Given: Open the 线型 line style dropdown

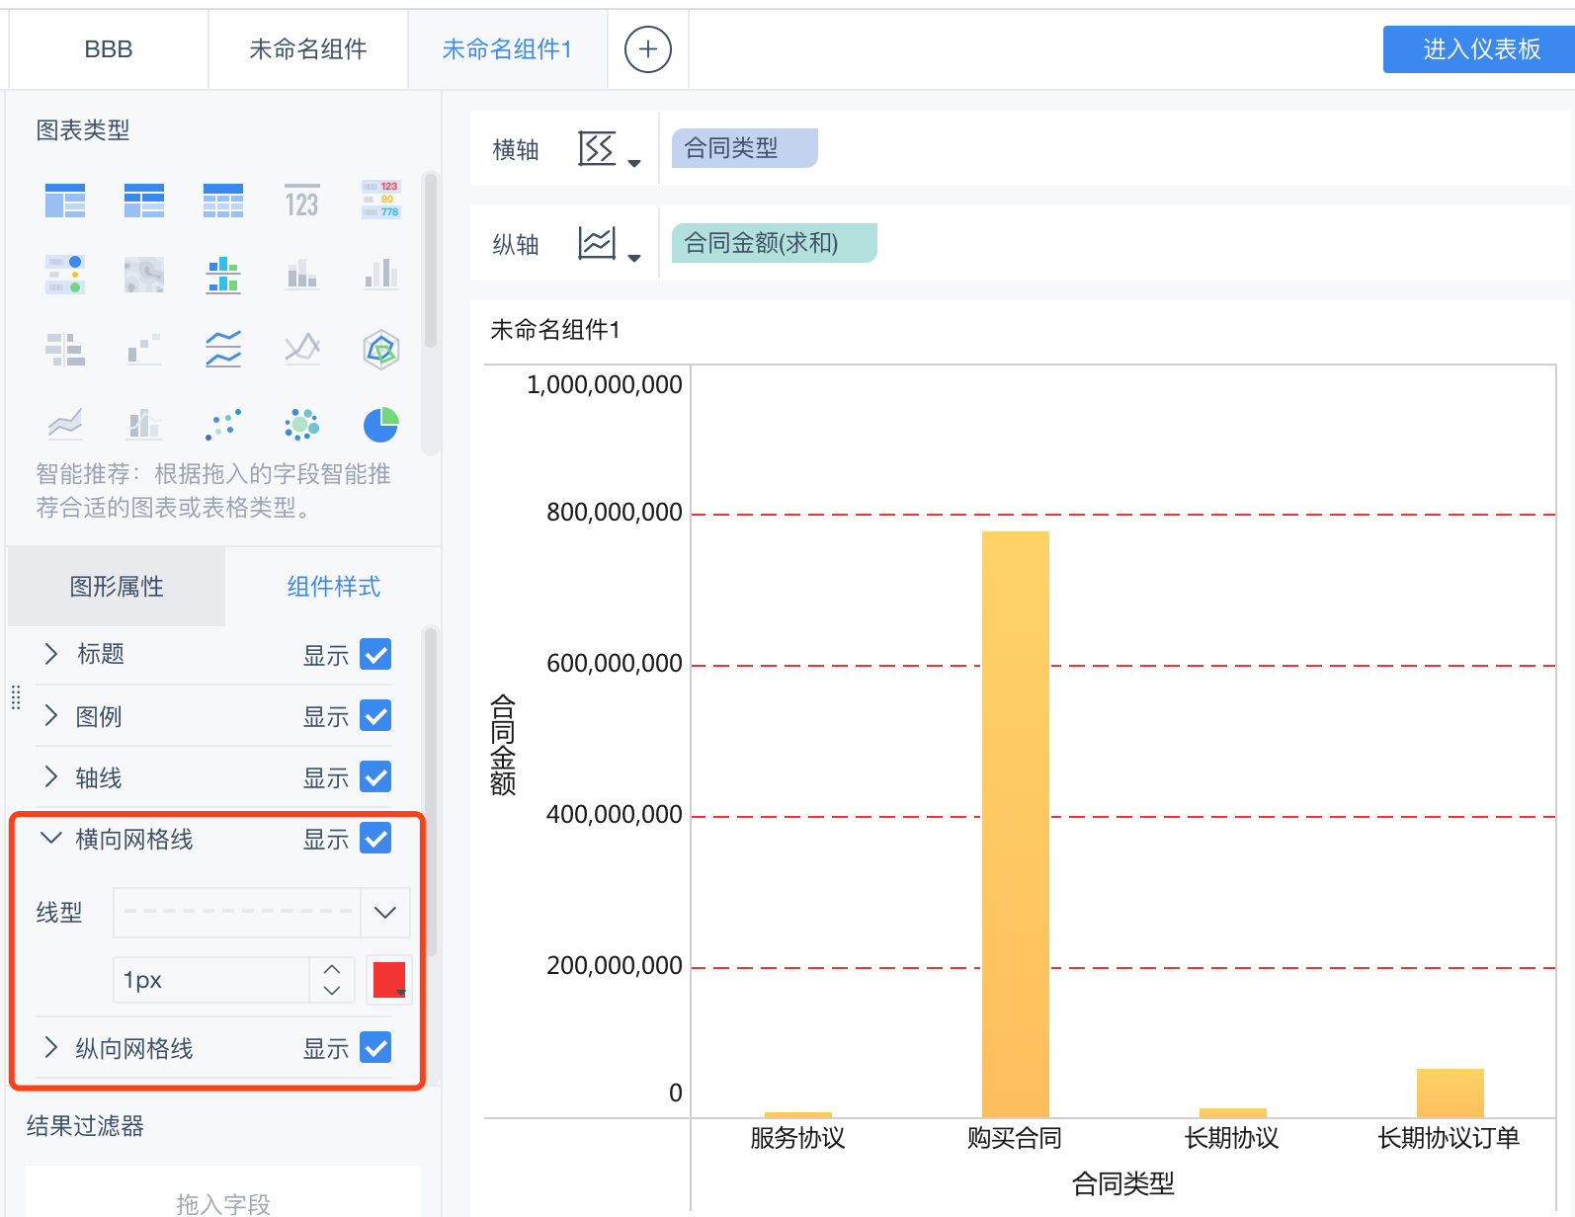Looking at the screenshot, I should tap(384, 913).
